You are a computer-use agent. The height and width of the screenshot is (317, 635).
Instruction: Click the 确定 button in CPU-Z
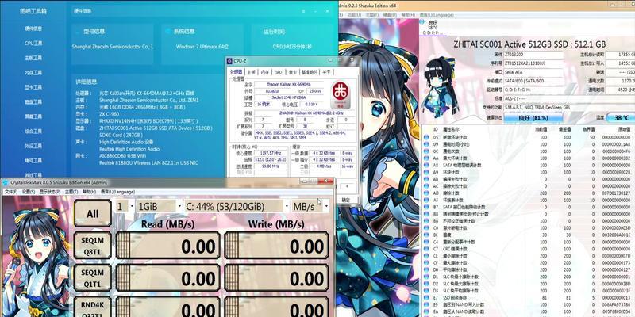click(345, 200)
